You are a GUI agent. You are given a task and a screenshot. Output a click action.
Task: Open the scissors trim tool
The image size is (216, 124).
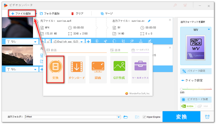[x=106, y=41]
